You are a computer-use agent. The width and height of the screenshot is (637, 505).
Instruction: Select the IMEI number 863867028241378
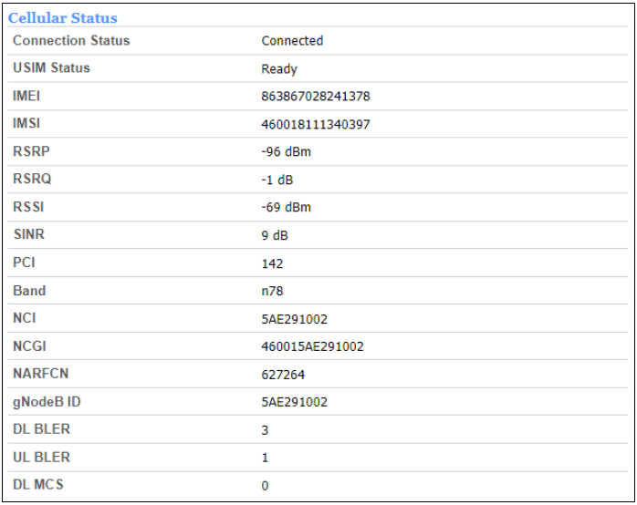316,97
